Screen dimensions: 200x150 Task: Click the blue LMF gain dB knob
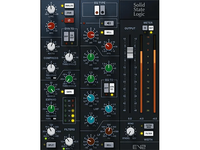click(x=91, y=98)
